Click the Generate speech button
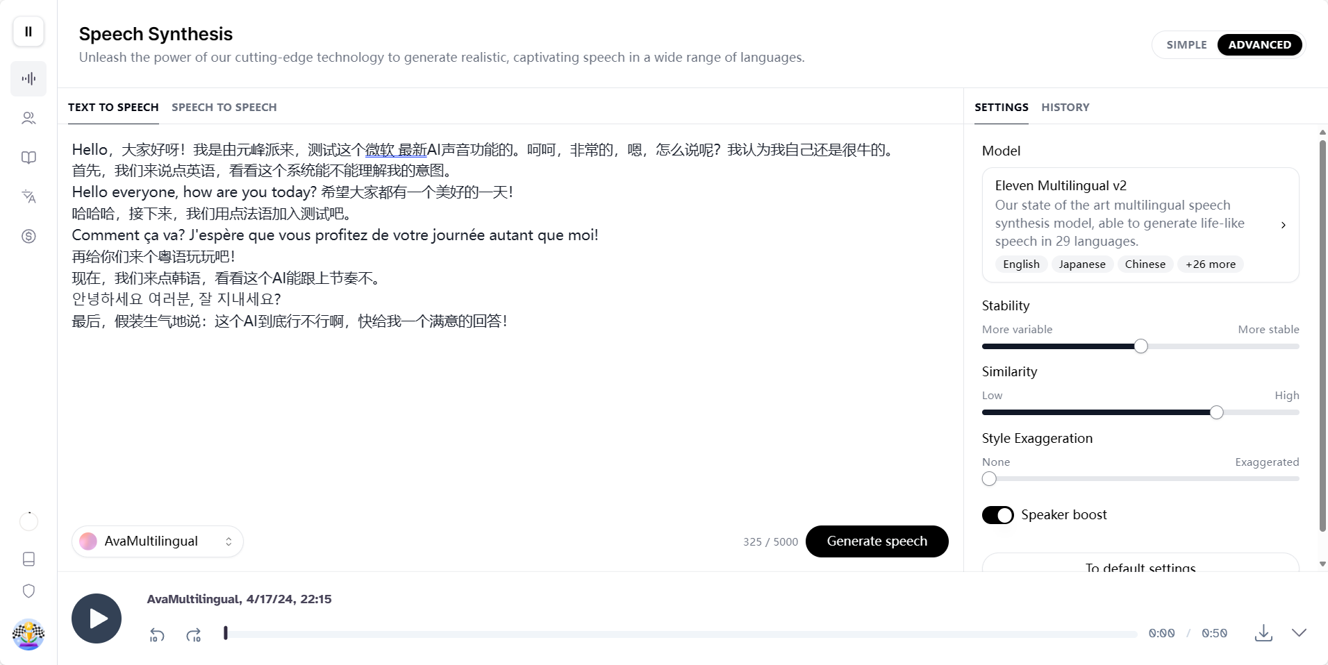 point(877,541)
